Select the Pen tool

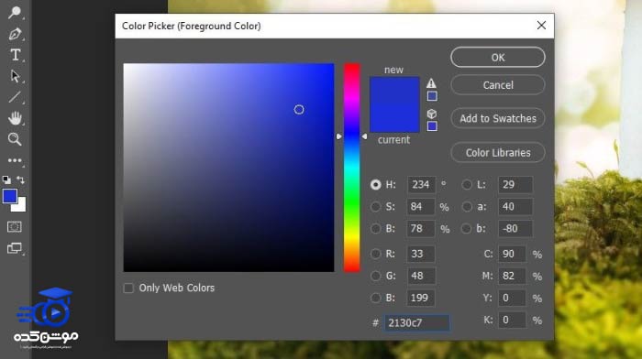point(15,34)
